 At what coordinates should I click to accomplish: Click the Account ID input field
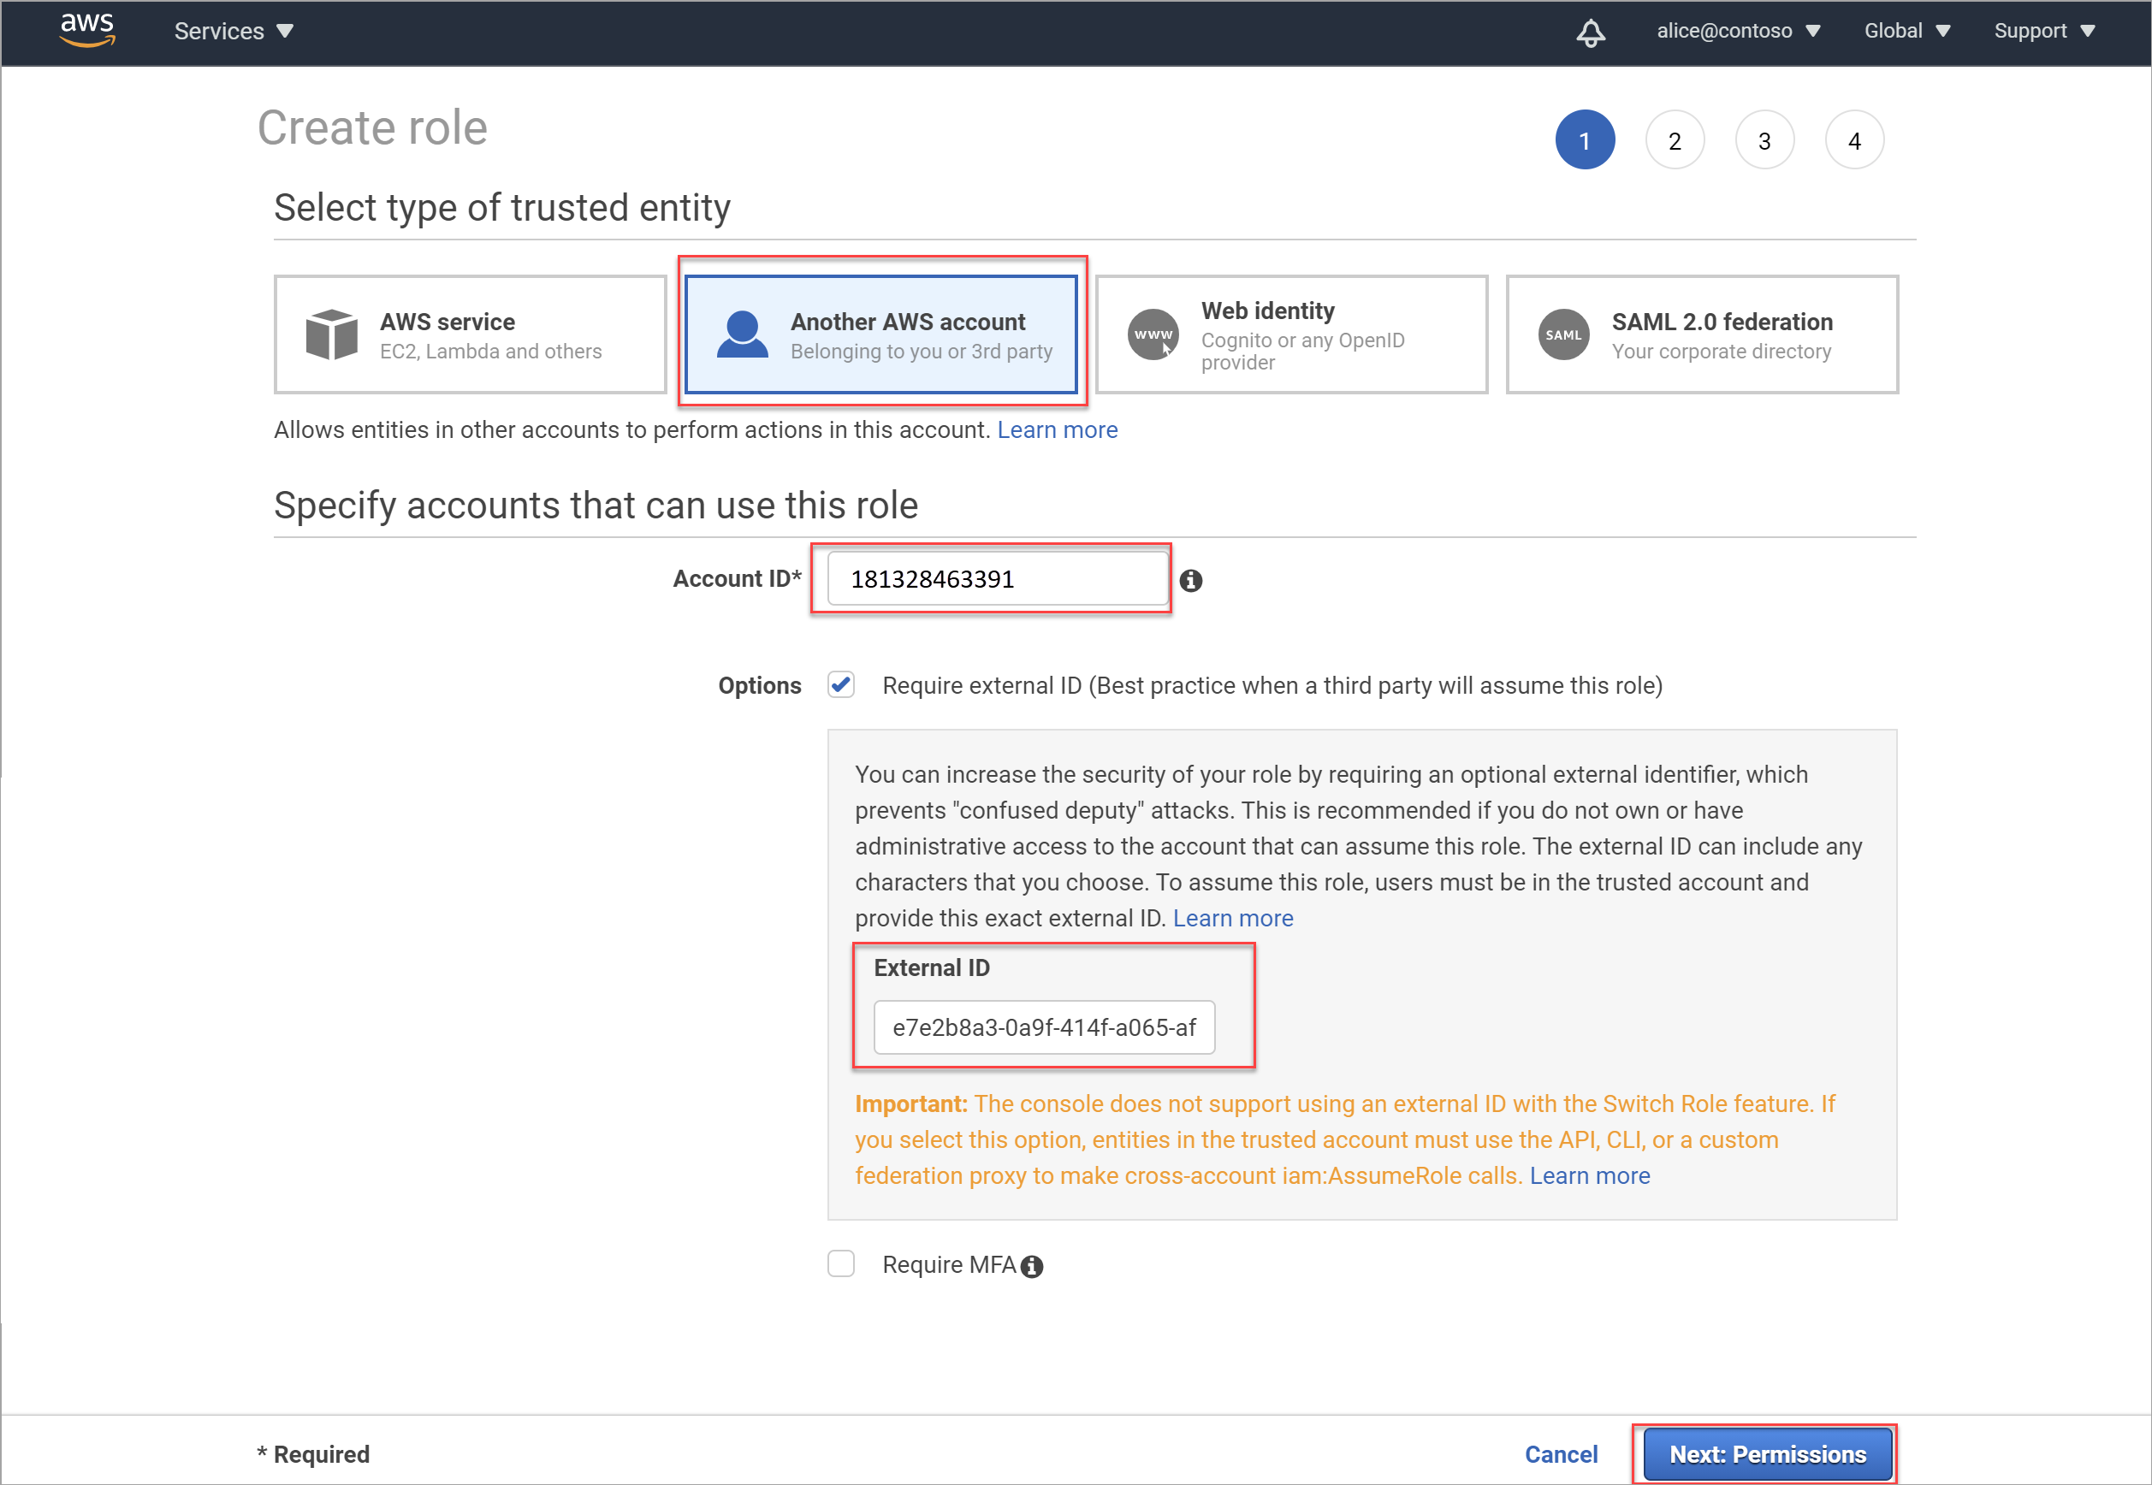pyautogui.click(x=996, y=577)
